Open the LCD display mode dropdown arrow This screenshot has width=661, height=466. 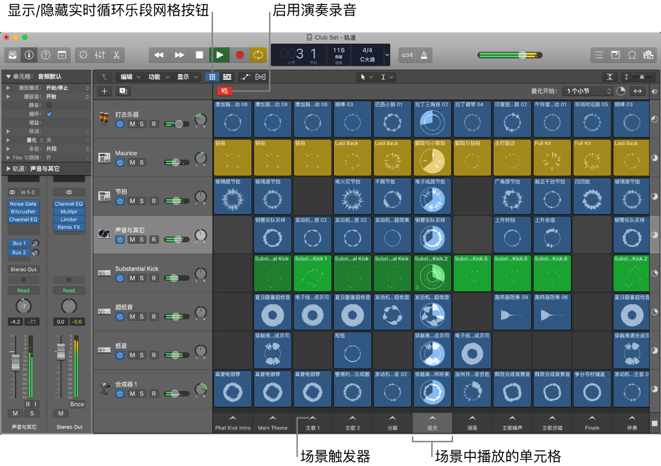pyautogui.click(x=387, y=54)
